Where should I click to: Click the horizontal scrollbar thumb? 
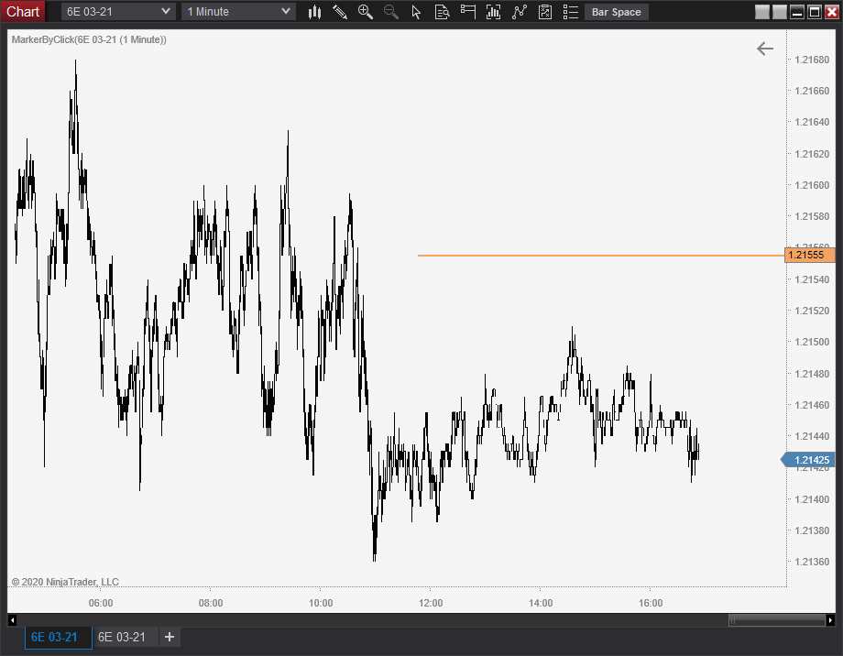(x=776, y=620)
